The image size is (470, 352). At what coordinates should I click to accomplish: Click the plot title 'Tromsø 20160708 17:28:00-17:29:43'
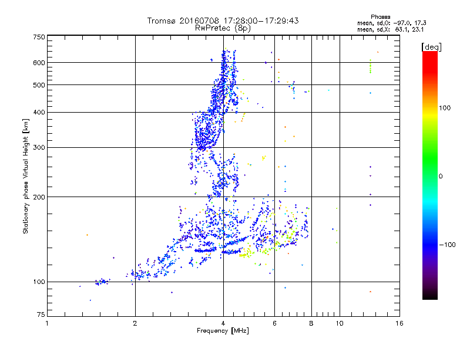[x=223, y=21]
